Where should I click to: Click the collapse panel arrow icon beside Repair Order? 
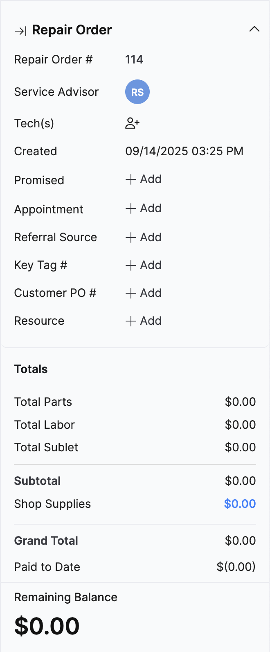point(20,31)
